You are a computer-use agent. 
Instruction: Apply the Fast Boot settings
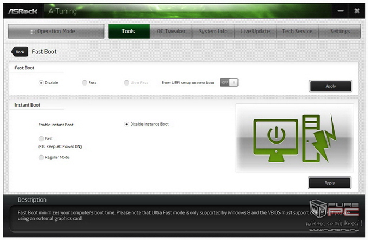(330, 86)
